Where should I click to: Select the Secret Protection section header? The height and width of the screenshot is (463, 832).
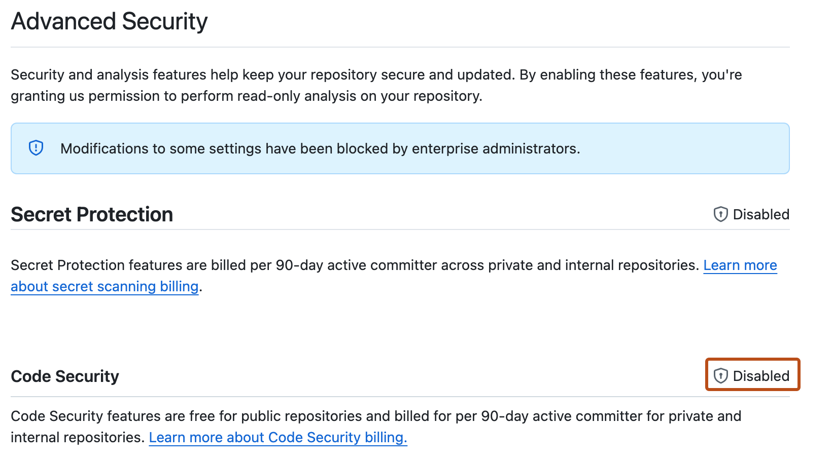click(91, 214)
